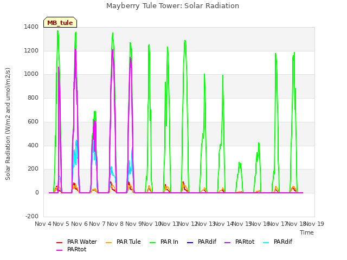
Task: Click the green PAR In legend swatch
Action: point(153,243)
